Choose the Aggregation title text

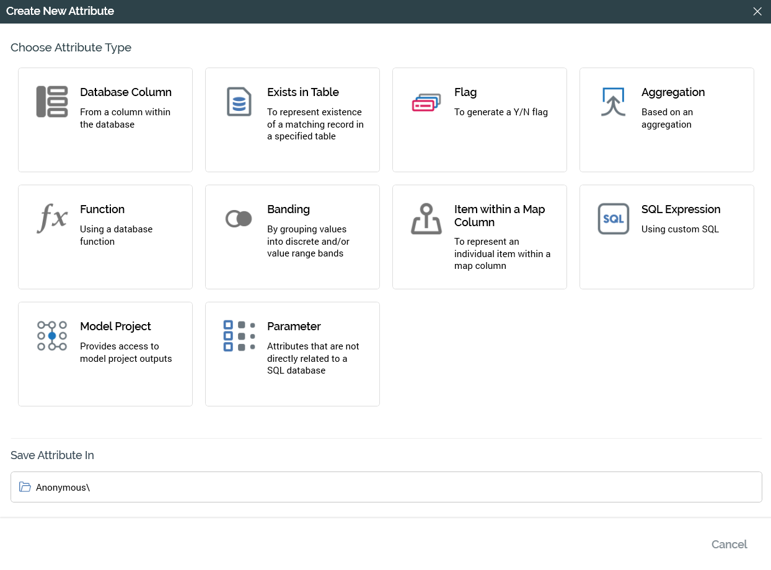(673, 92)
